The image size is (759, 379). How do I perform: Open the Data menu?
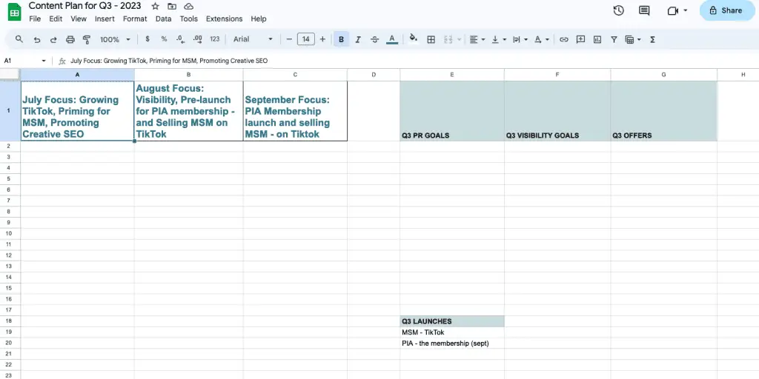click(x=164, y=19)
